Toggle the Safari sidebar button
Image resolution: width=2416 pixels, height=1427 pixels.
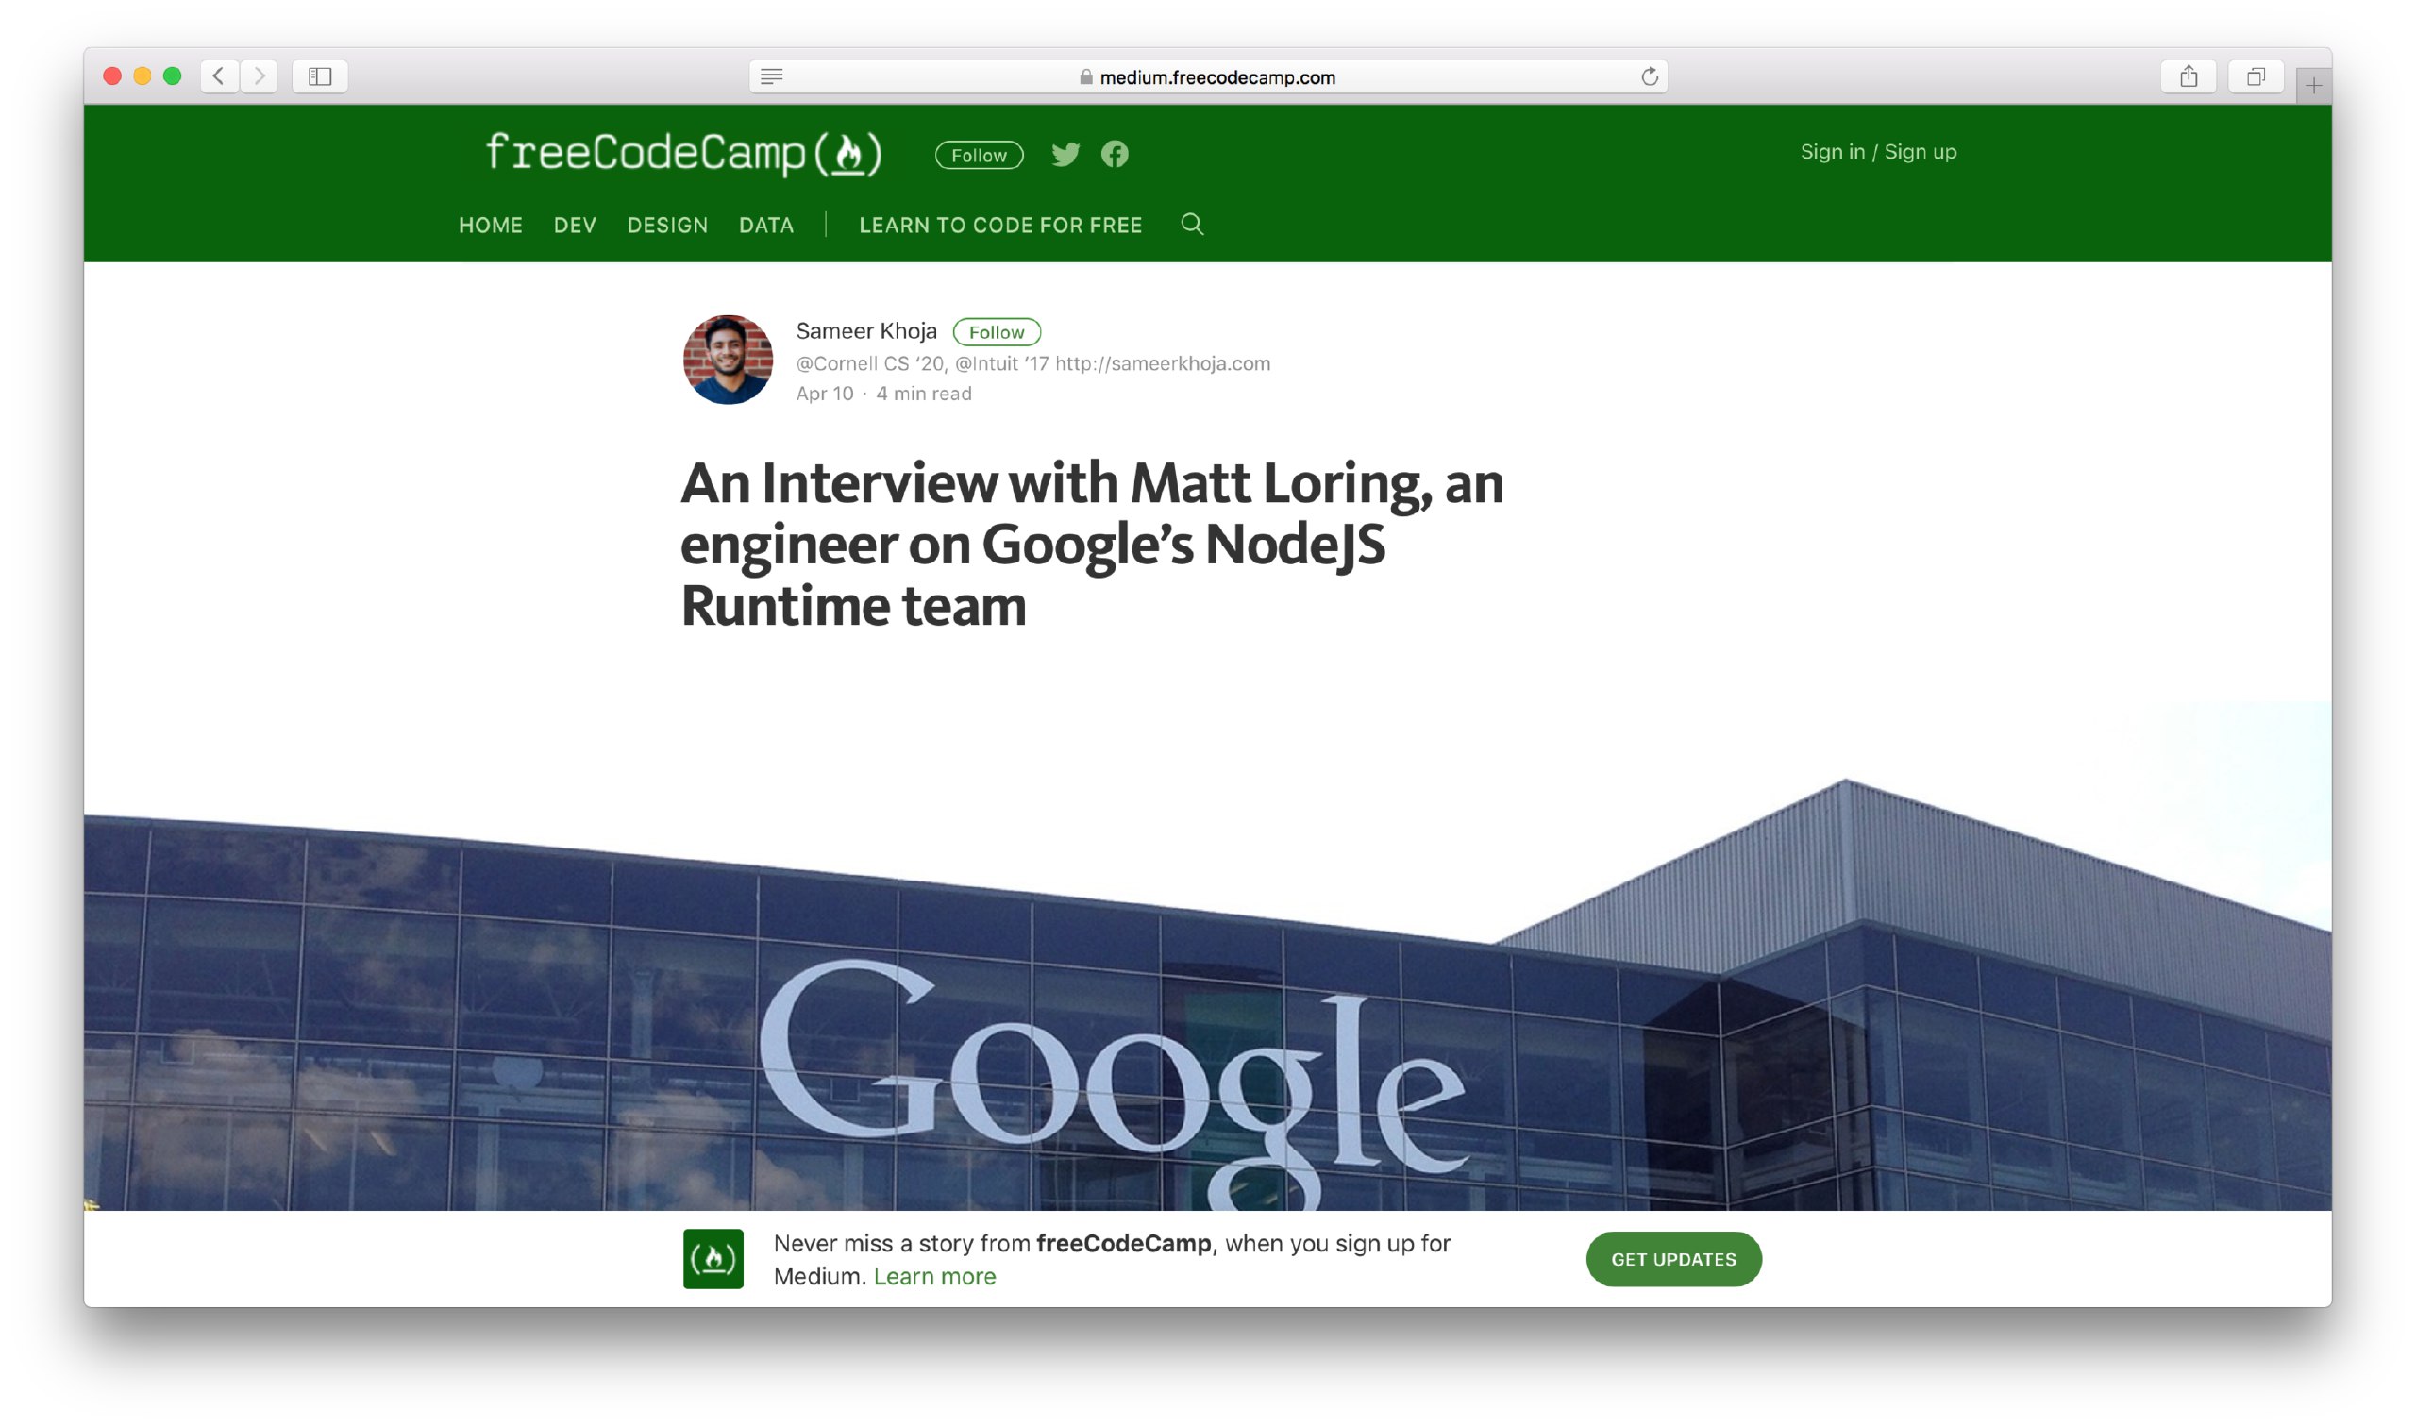click(x=320, y=76)
